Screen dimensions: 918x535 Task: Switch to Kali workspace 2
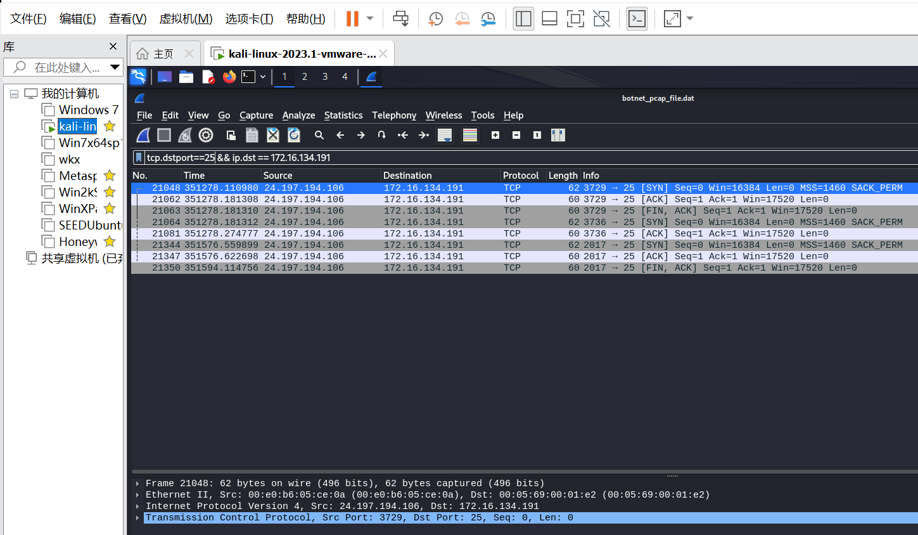click(305, 77)
